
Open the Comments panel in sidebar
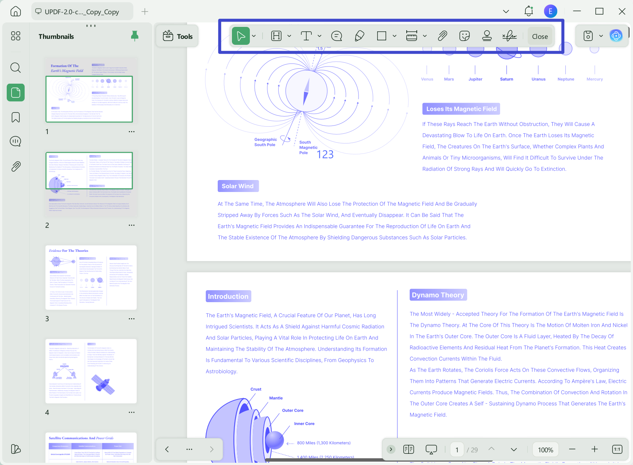tap(16, 141)
